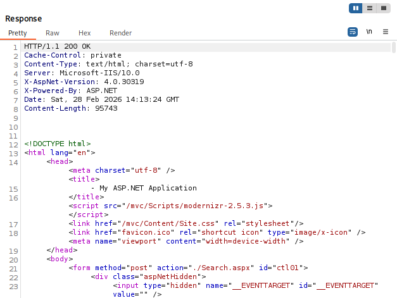Click the modernizr-2.5.3.js script path
The image size is (397, 298).
click(195, 206)
